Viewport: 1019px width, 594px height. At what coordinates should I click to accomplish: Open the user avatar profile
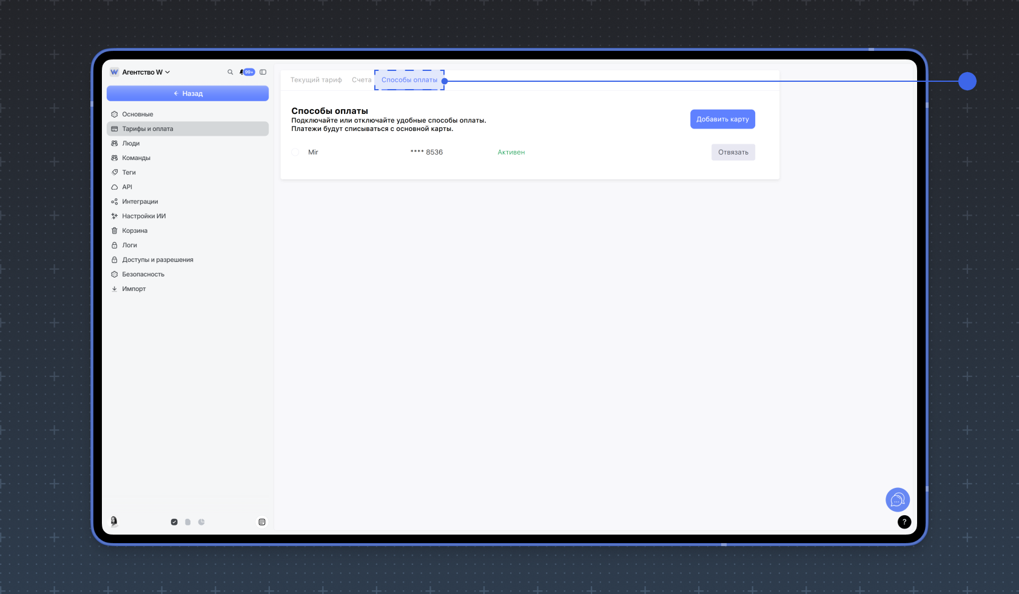click(x=114, y=521)
